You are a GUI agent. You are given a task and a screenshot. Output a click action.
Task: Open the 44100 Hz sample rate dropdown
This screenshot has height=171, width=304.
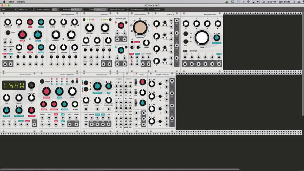pos(25,9)
